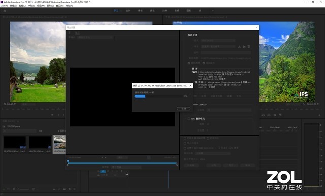Click the save preset icon in export settings
The width and height of the screenshot is (325, 196).
click(239, 47)
